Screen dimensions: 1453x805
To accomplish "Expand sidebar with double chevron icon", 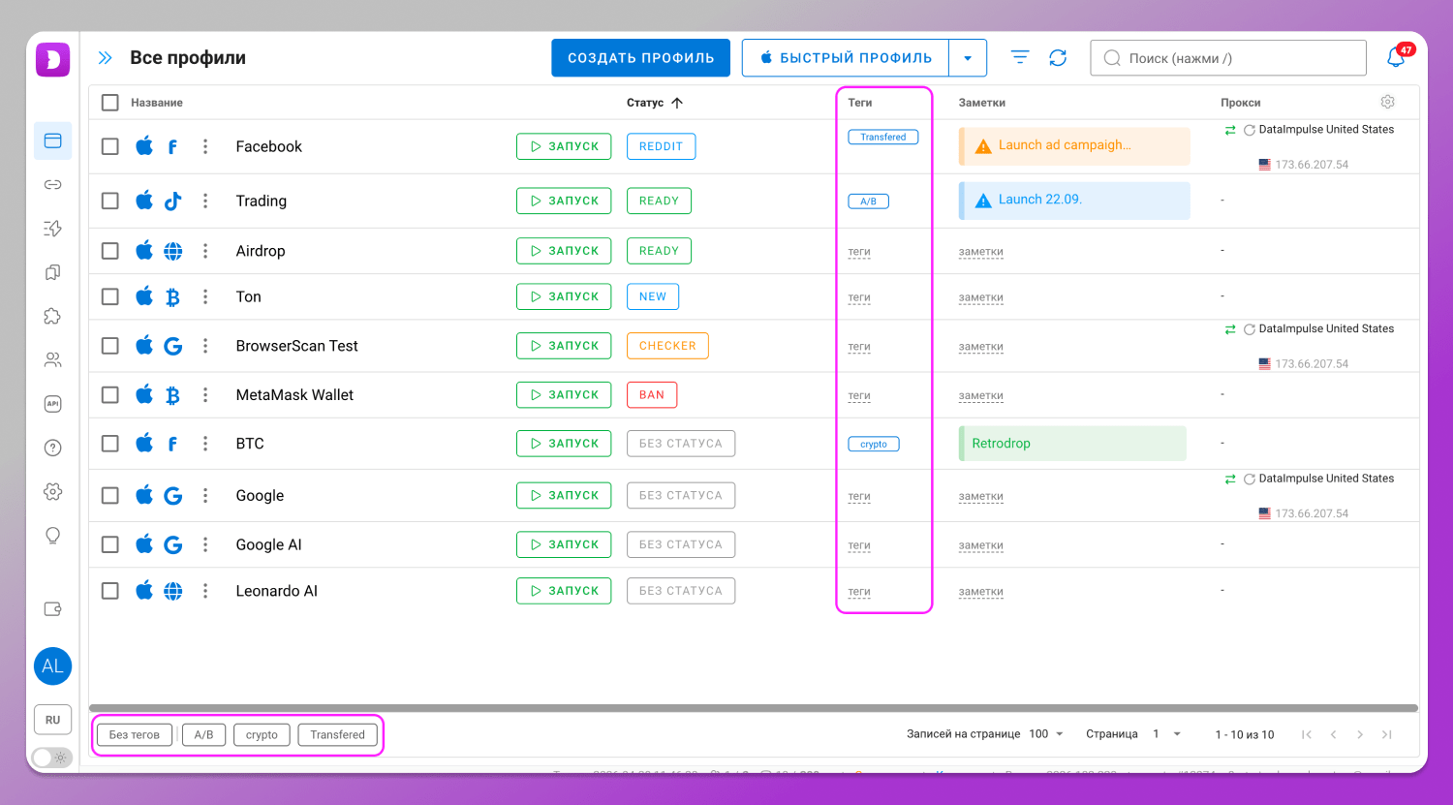I will pyautogui.click(x=106, y=58).
